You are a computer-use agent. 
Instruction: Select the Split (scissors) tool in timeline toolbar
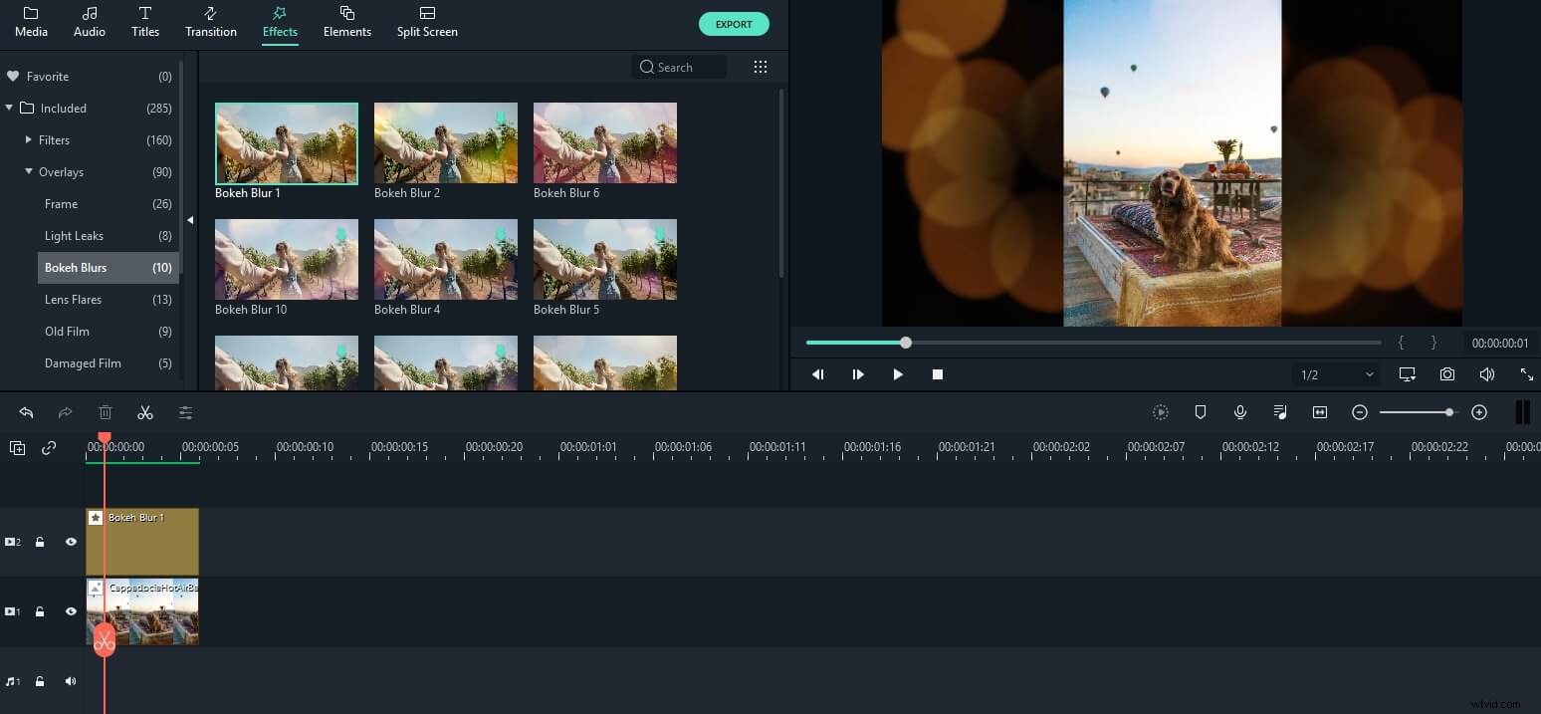point(145,411)
